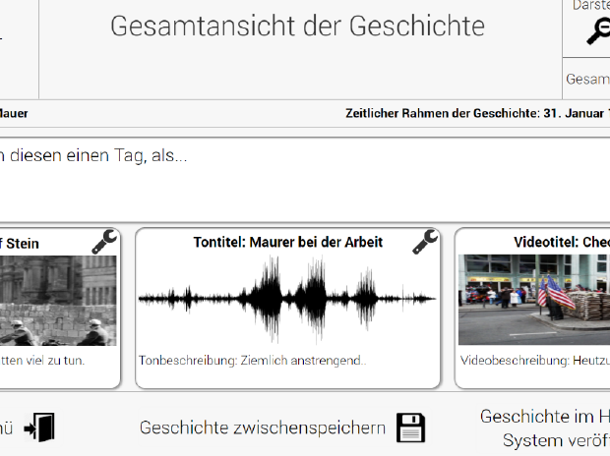
Task: Click the floppy disk save icon
Action: [411, 427]
